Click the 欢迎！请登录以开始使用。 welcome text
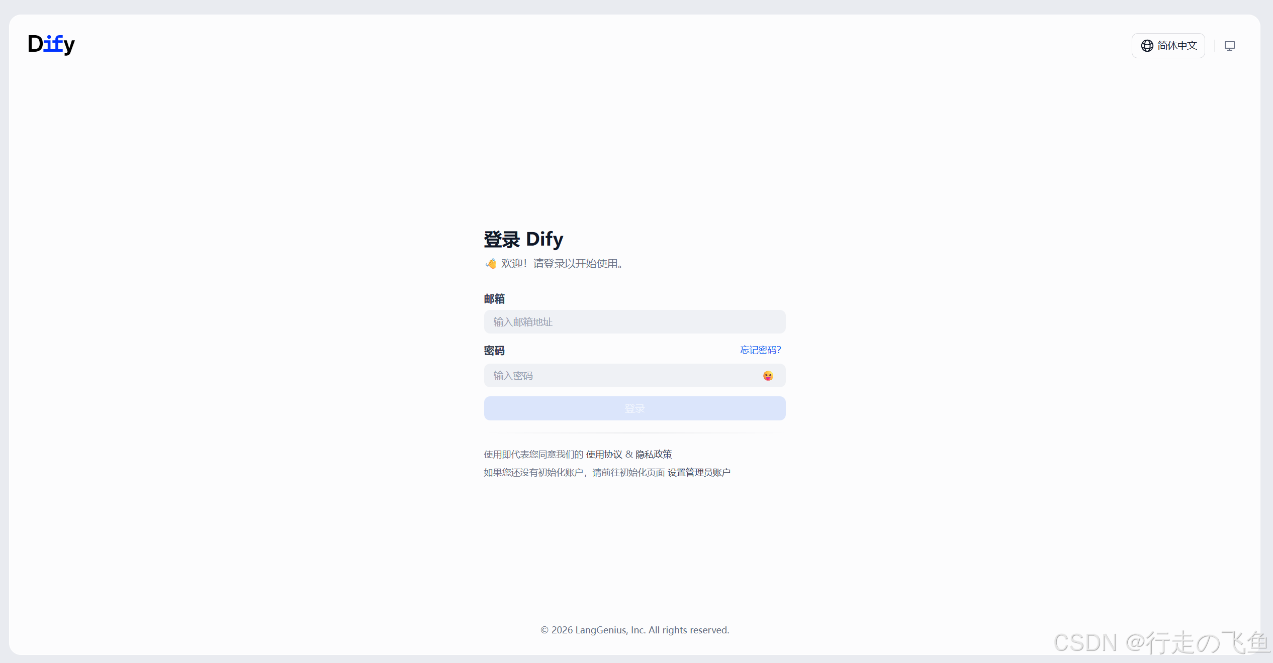This screenshot has width=1273, height=663. [x=563, y=263]
